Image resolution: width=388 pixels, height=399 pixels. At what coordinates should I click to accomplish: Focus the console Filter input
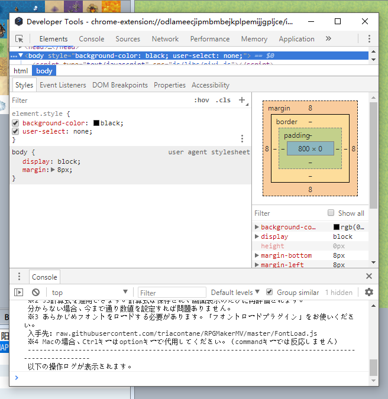click(172, 293)
